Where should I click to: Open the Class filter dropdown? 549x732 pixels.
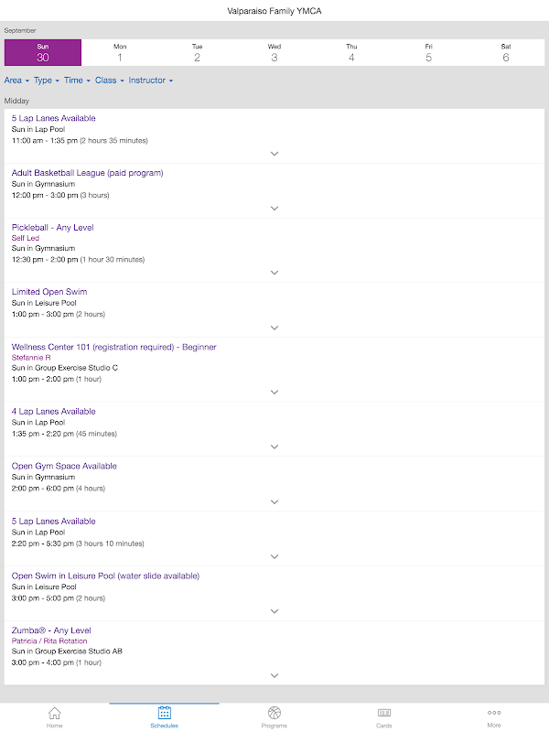tap(109, 81)
